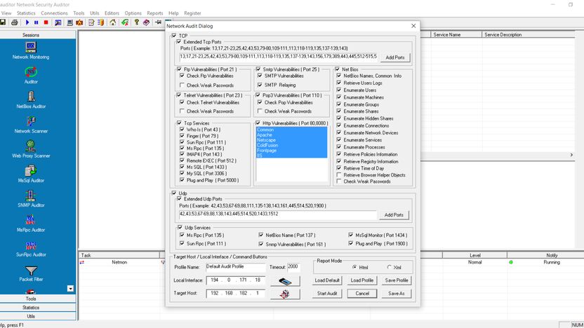Enable Check Weak Passwords under Ftp Vulnerabilities
Viewport: 584px width, 328px height.
[182, 86]
